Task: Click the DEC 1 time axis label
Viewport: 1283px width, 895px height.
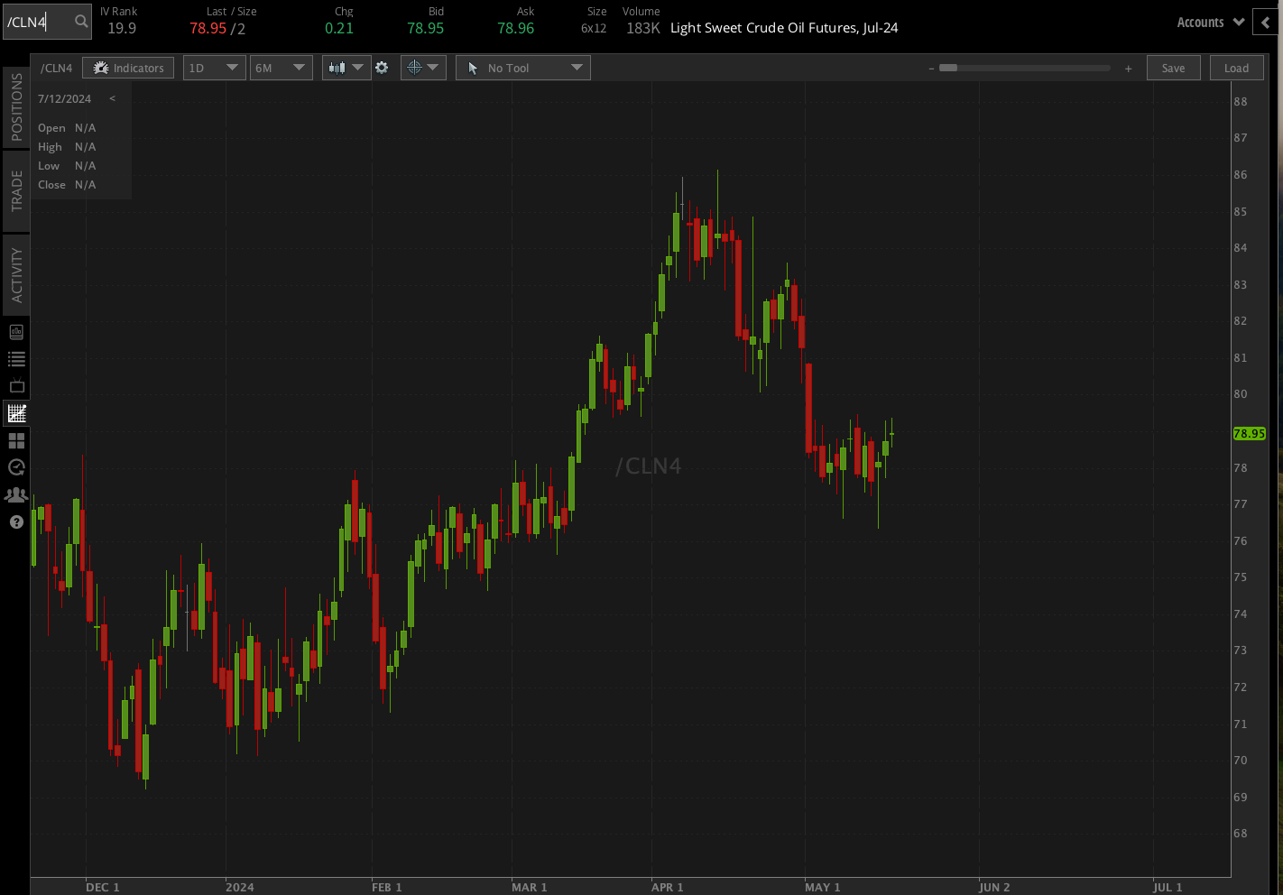Action: coord(103,887)
